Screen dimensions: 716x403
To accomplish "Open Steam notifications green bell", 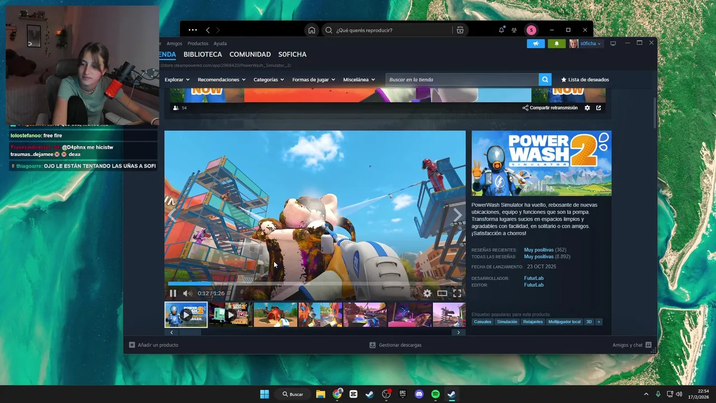I will coord(557,44).
